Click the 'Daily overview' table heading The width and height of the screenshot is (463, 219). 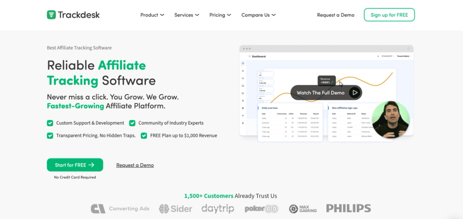click(269, 108)
